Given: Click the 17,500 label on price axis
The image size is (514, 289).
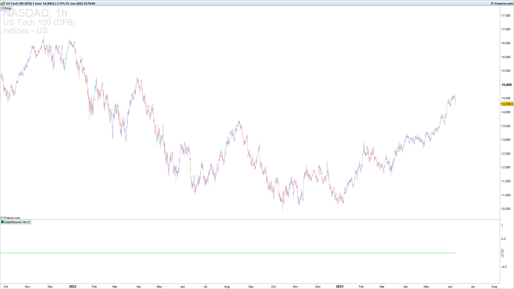Looking at the screenshot, I should coord(506,16).
